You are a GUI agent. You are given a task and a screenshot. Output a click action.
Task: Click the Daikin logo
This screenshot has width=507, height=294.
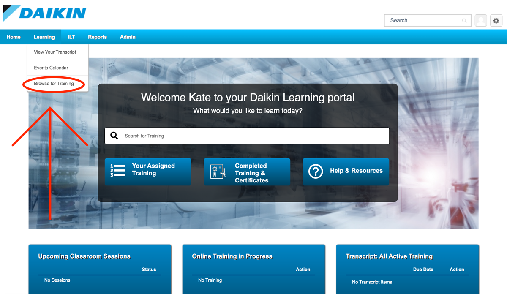coord(44,13)
